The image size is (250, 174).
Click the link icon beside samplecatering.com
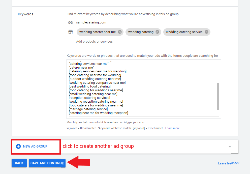(71, 22)
